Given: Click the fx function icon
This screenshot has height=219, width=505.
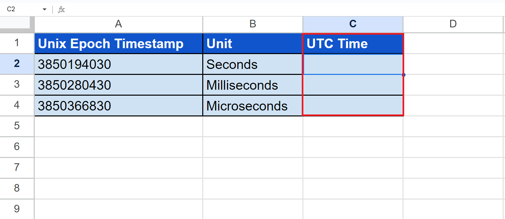Looking at the screenshot, I should [61, 10].
